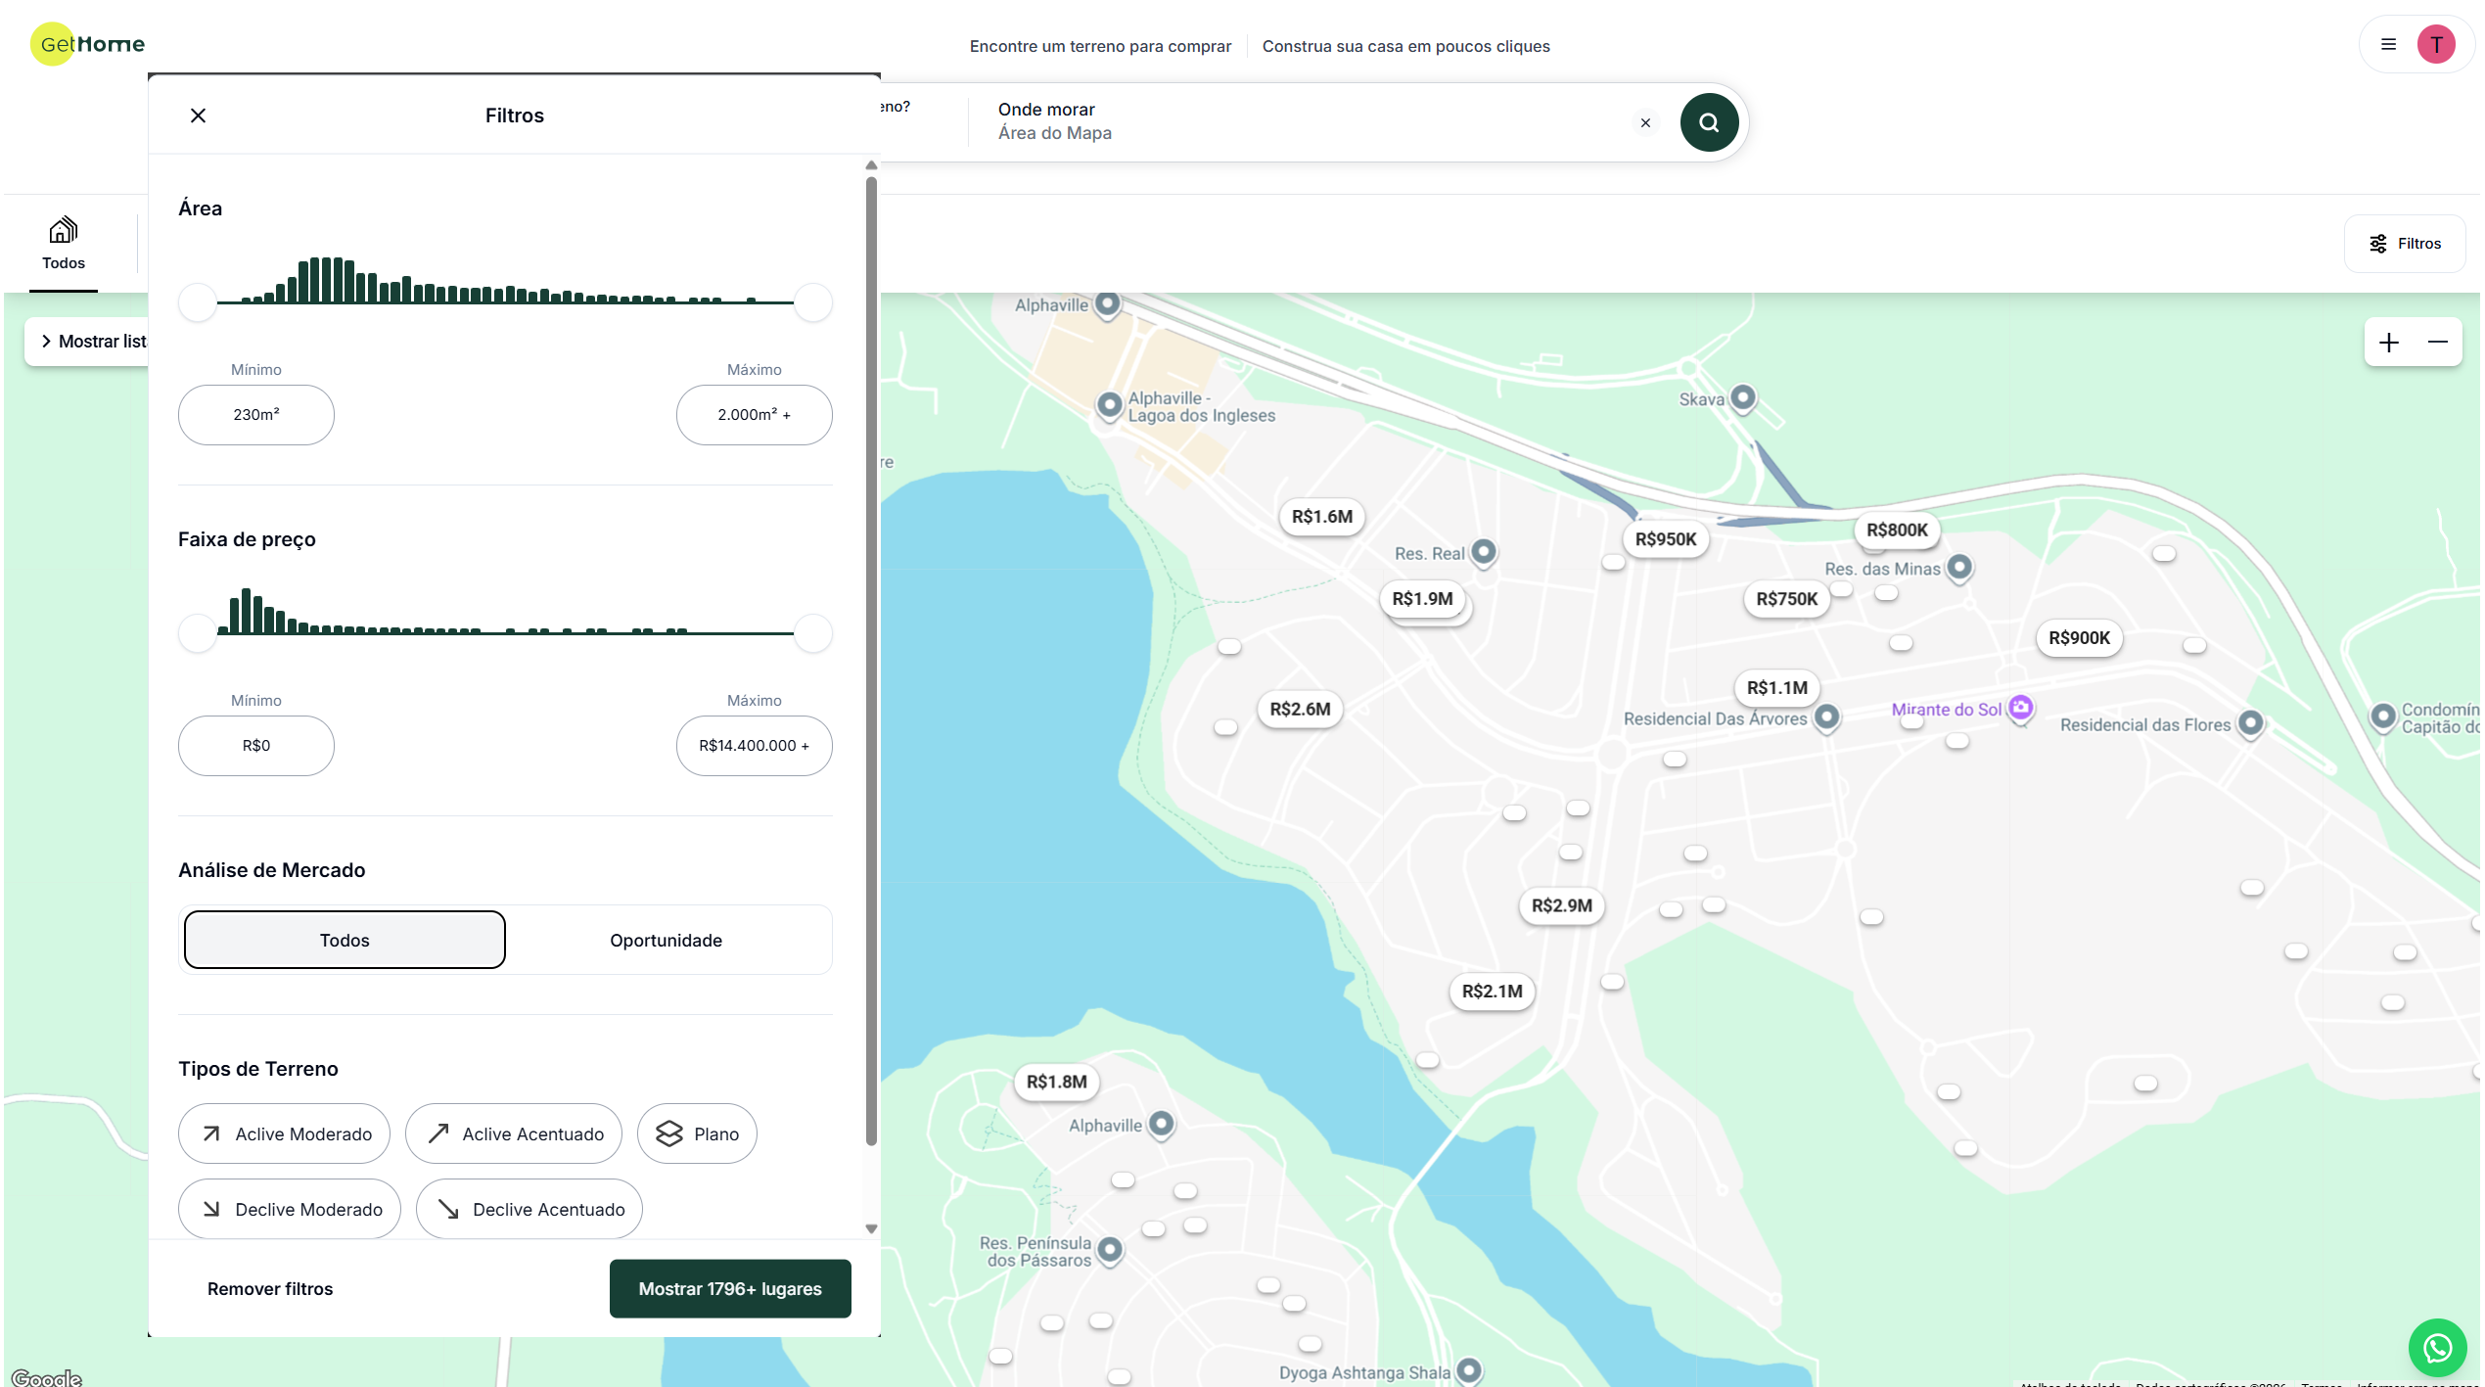Open the Filtros button at top right
The width and height of the screenshot is (2485, 1387).
click(2404, 244)
